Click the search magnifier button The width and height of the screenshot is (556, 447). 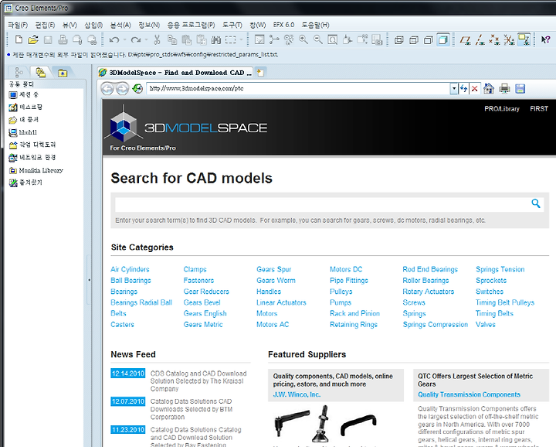click(x=536, y=203)
